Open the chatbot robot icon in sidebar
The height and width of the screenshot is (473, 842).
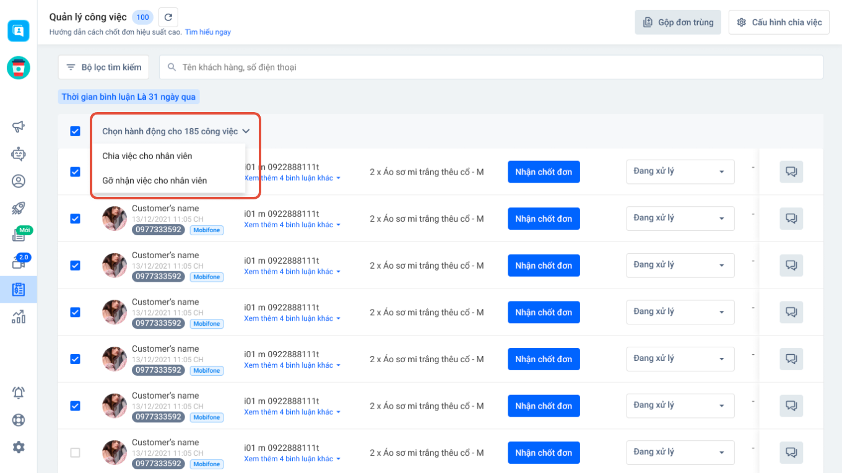(19, 154)
